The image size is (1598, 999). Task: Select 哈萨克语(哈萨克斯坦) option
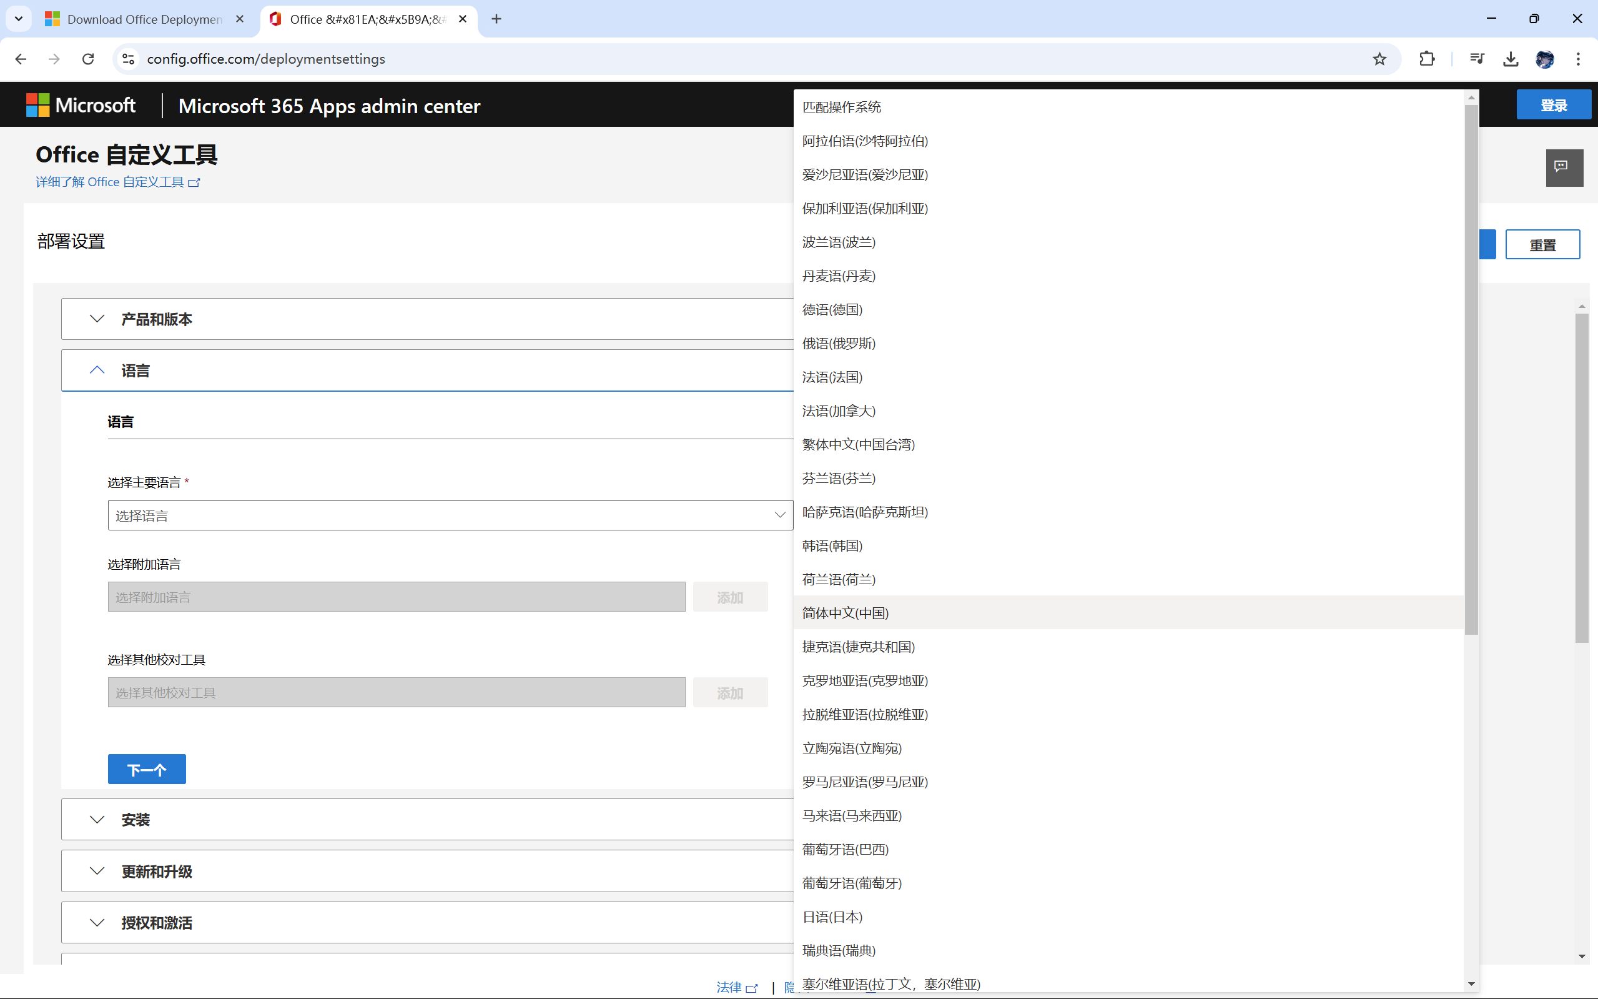click(x=1128, y=512)
